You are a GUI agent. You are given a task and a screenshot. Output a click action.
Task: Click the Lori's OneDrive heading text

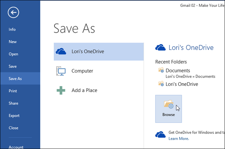[191, 48]
